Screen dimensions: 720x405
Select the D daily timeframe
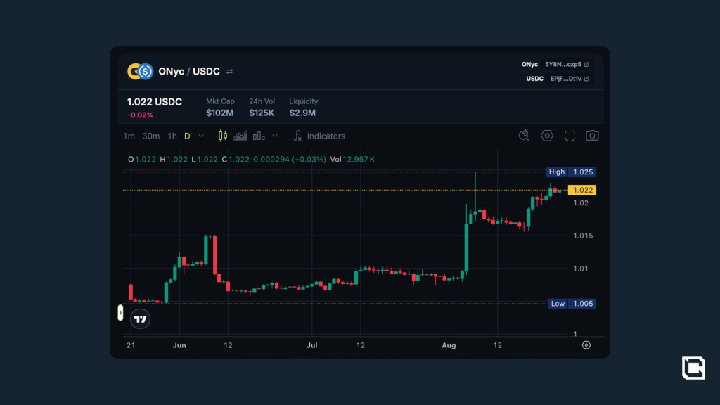[187, 136]
